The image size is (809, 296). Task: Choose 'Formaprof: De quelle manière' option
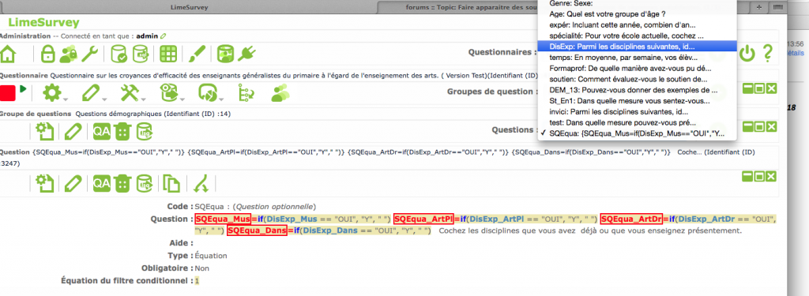pyautogui.click(x=637, y=68)
